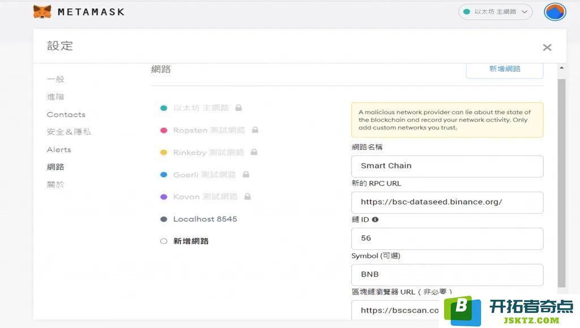Open the 安全&隱私 settings tab
Screen dimensions: 580x328
click(x=69, y=132)
